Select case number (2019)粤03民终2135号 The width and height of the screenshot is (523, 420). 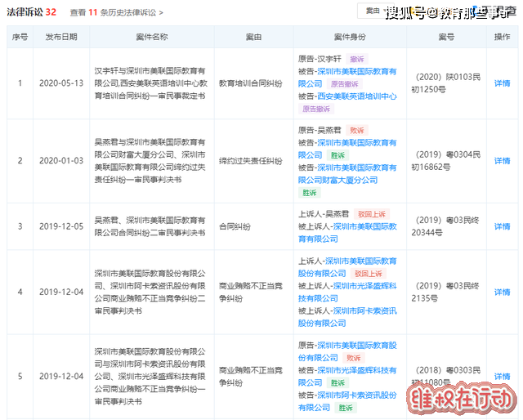[445, 293]
